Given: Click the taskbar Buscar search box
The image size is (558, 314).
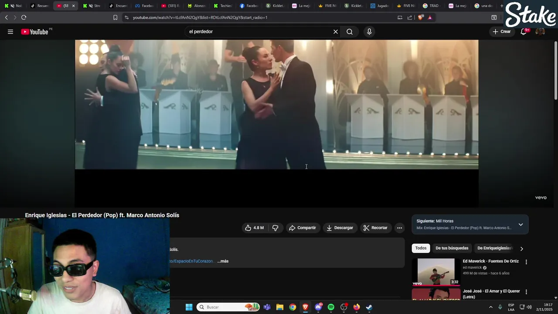Looking at the screenshot, I should (x=228, y=307).
